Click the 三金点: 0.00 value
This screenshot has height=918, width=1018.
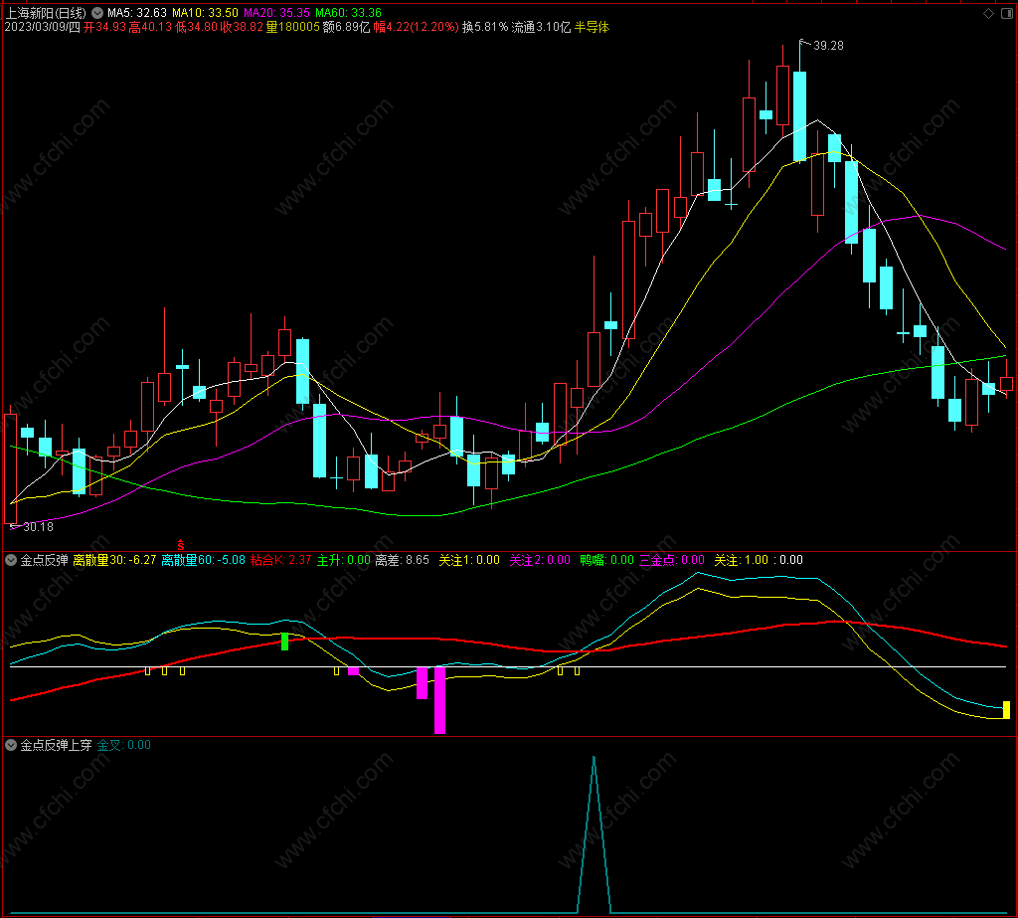tap(672, 560)
